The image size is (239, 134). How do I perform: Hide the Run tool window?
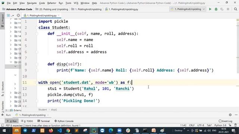click(x=236, y=115)
